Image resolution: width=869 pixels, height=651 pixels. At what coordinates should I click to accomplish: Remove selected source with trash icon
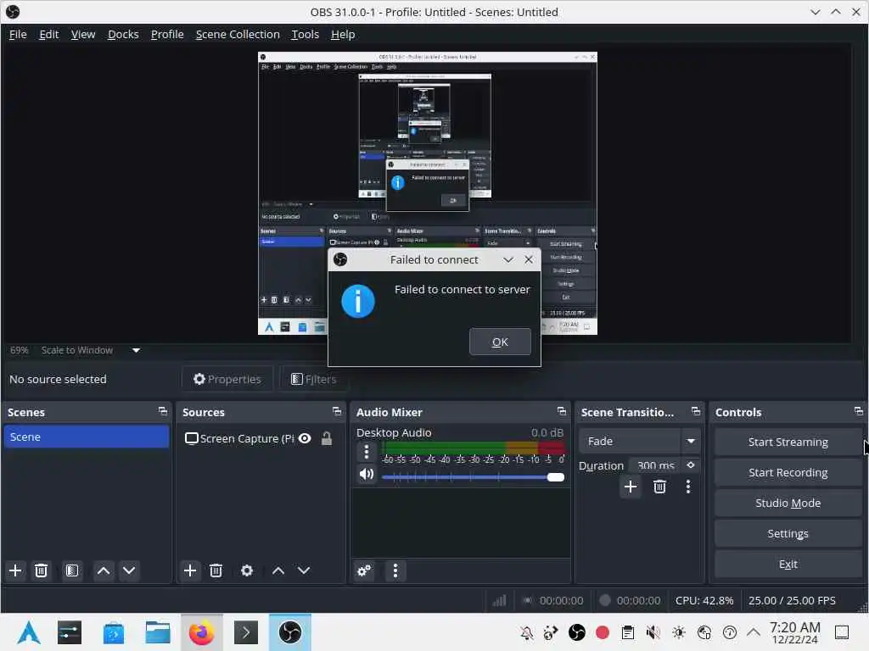[x=216, y=570]
